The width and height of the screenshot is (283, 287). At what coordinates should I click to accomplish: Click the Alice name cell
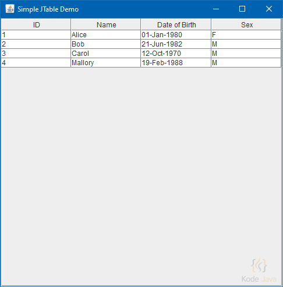(106, 35)
